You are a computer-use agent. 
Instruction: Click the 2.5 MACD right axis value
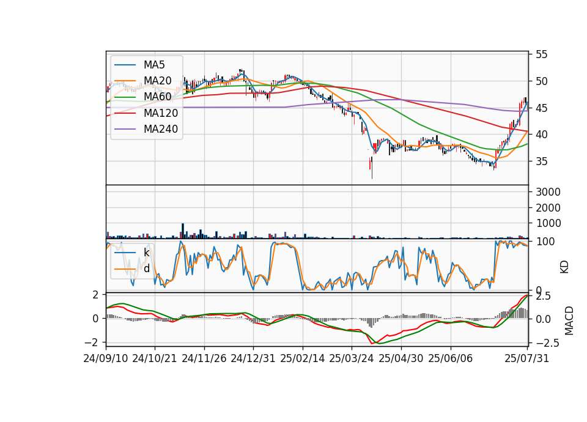coord(543,297)
